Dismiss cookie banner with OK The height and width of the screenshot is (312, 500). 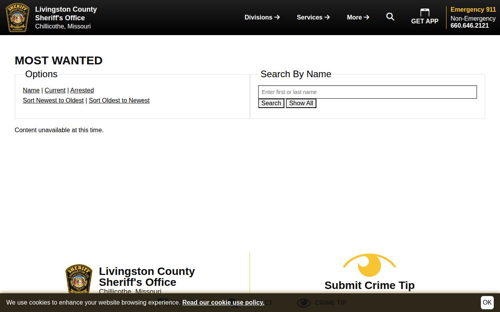point(487,302)
